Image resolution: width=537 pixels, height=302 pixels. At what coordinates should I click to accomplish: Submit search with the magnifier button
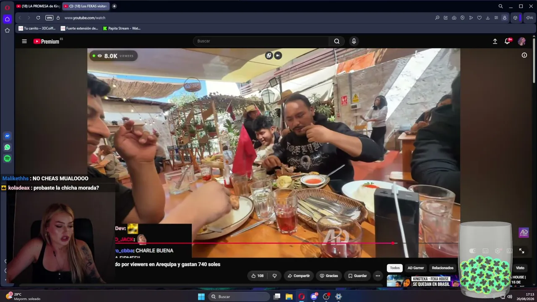(336, 41)
